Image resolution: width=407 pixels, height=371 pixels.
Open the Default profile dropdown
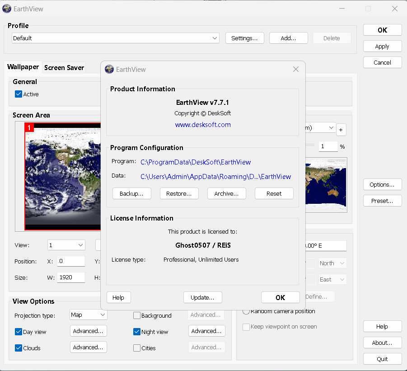coord(116,38)
